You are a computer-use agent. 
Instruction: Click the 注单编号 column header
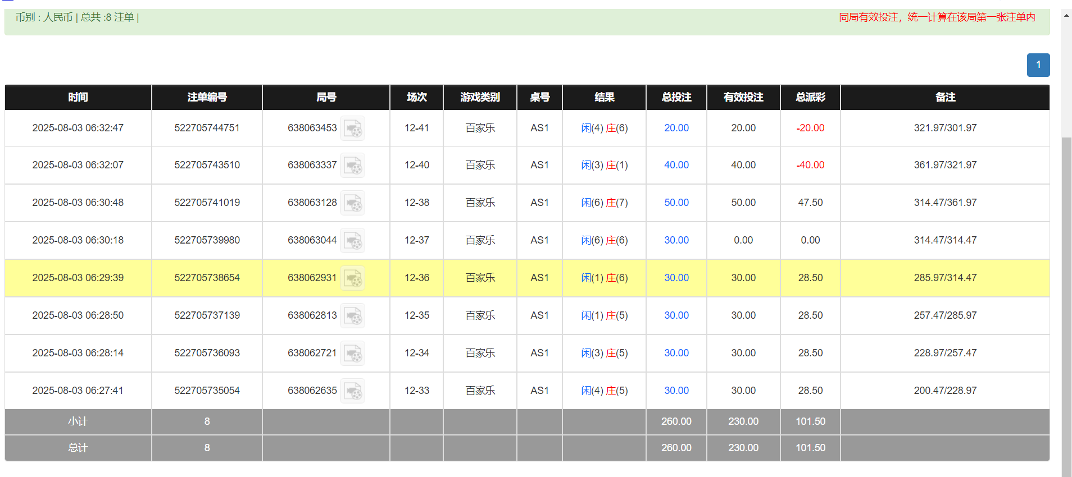pos(207,97)
